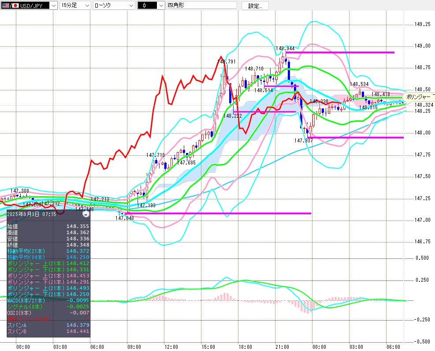
Task: Click the OSCI(9本) -0.007 row
Action: [x=48, y=313]
